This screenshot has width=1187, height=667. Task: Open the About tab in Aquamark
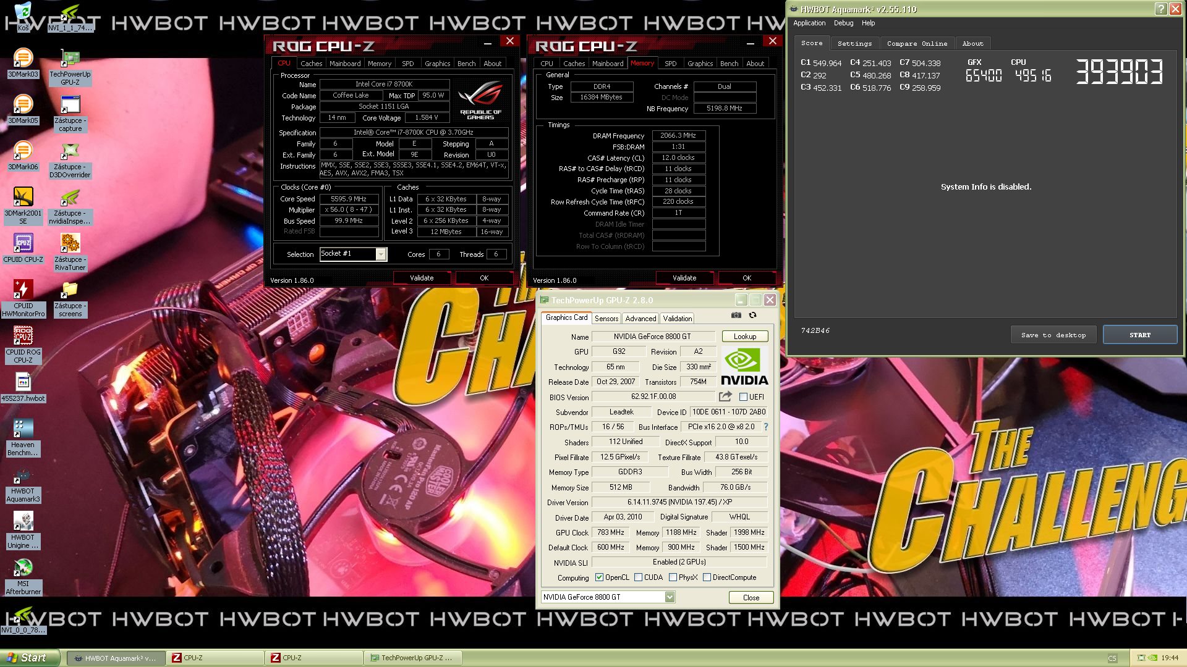(972, 43)
